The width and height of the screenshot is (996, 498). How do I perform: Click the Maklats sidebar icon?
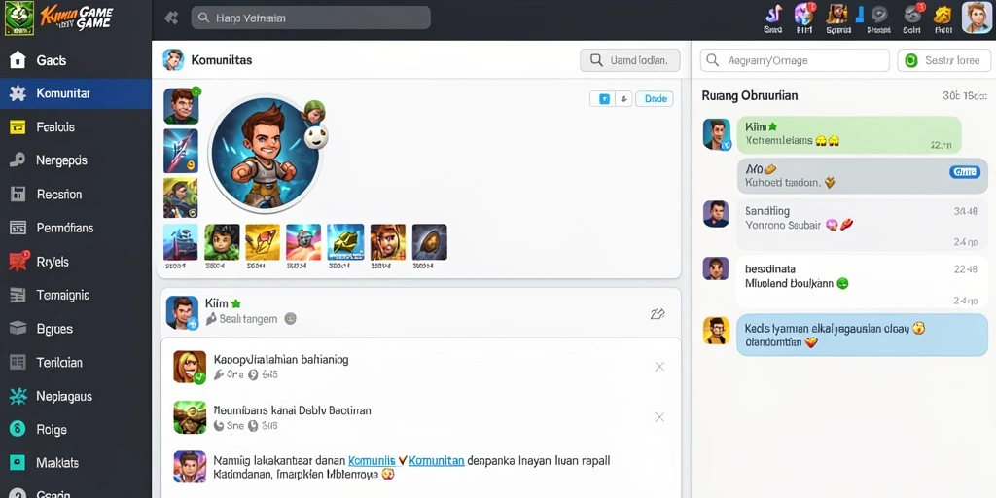(x=18, y=462)
